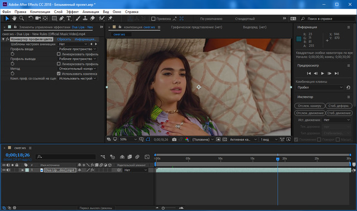Click the Отслеж. камеру button
This screenshot has height=211, width=357.
(x=310, y=106)
